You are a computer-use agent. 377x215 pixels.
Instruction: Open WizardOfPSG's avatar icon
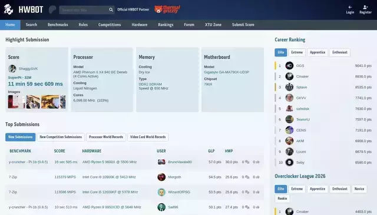click(161, 192)
